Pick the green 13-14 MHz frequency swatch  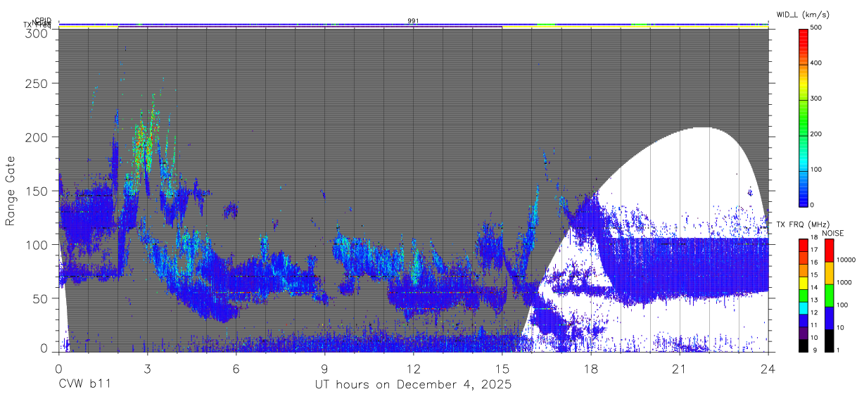(x=803, y=294)
